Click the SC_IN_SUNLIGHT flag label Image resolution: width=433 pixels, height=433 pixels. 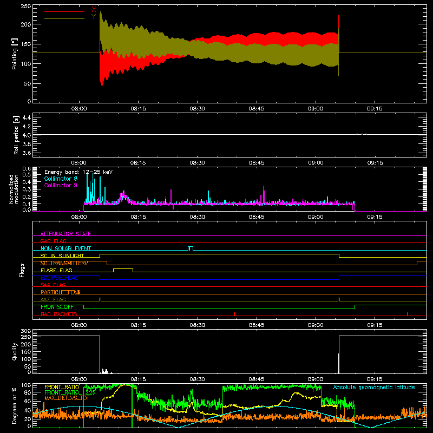[62, 255]
